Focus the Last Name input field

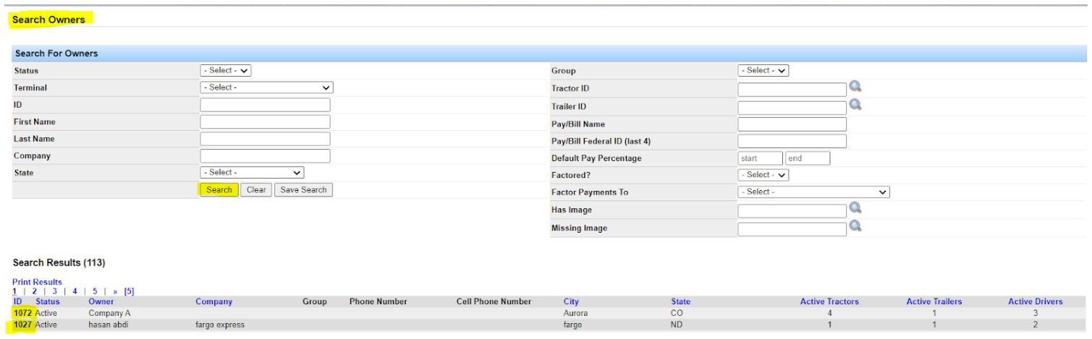(265, 139)
